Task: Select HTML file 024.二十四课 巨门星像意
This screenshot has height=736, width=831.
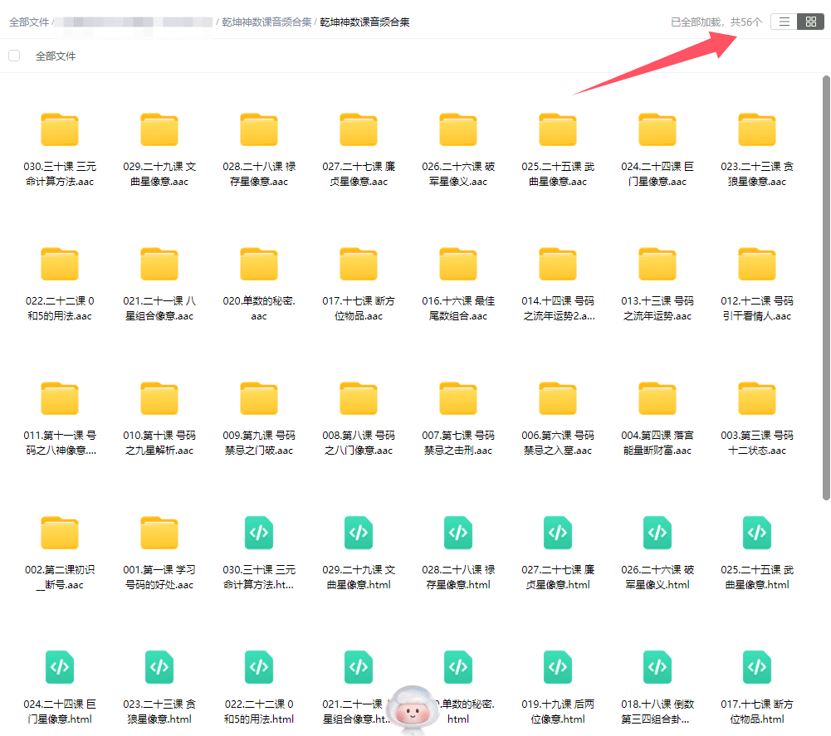Action: pyautogui.click(x=60, y=667)
